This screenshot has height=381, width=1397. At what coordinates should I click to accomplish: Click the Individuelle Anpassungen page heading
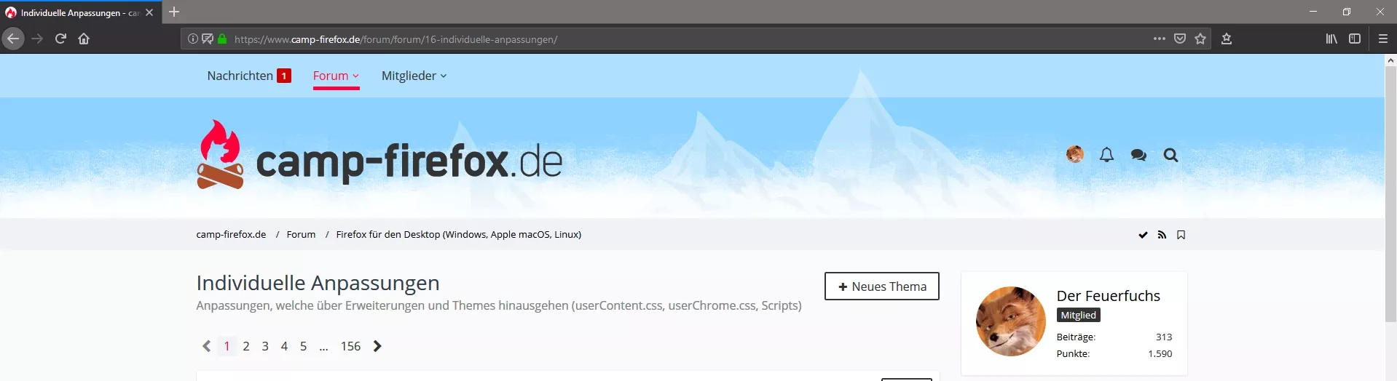click(318, 283)
